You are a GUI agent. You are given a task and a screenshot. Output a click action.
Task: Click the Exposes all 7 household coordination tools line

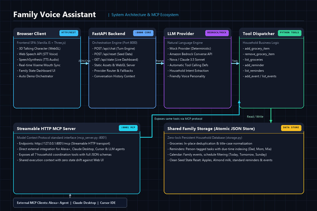point(64,155)
